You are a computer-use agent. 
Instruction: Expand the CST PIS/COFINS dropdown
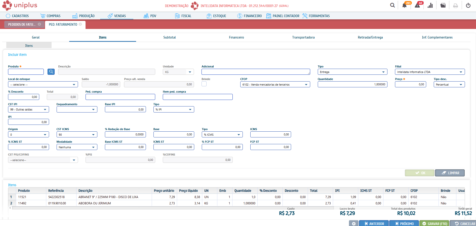[74, 160]
